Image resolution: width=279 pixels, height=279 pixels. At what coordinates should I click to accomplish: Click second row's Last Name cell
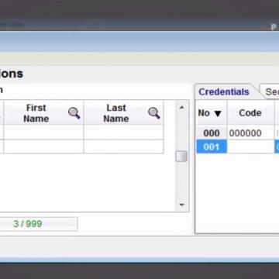click(123, 146)
